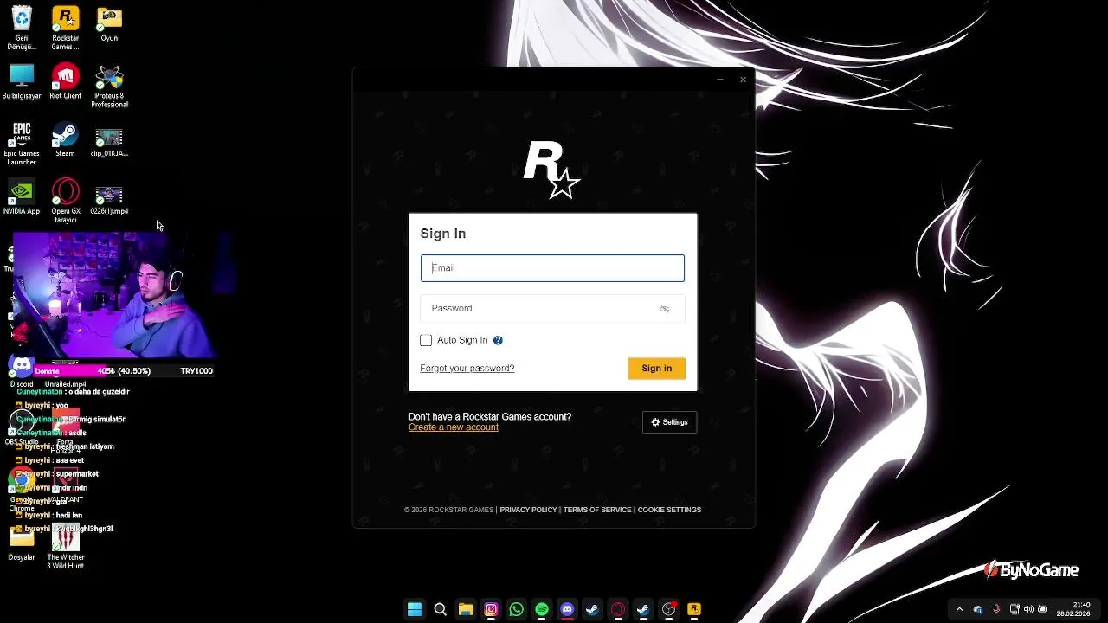Open WhatsApp from the taskbar
Viewport: 1108px width, 623px height.
[516, 610]
